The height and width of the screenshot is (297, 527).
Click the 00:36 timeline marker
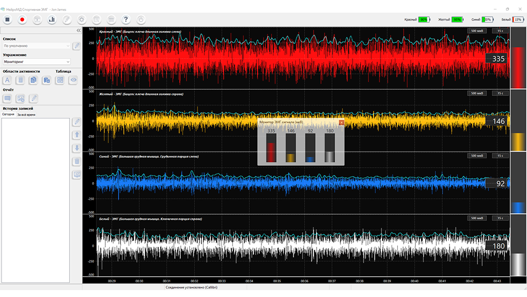[x=304, y=281]
